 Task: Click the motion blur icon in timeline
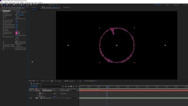coord(73,86)
